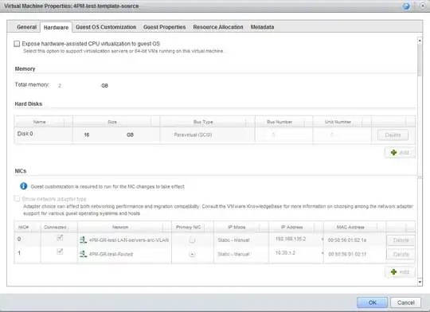Viewport: 430px width, 312px height.
Task: Click the IP Address column header
Action: 291,227
